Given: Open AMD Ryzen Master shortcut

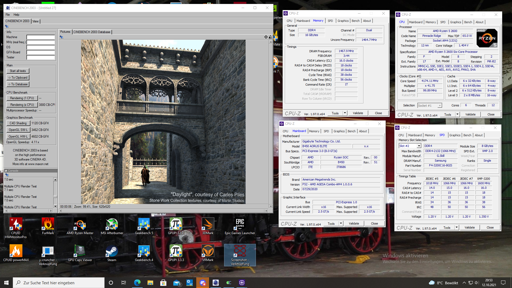Looking at the screenshot, I should click(x=80, y=226).
